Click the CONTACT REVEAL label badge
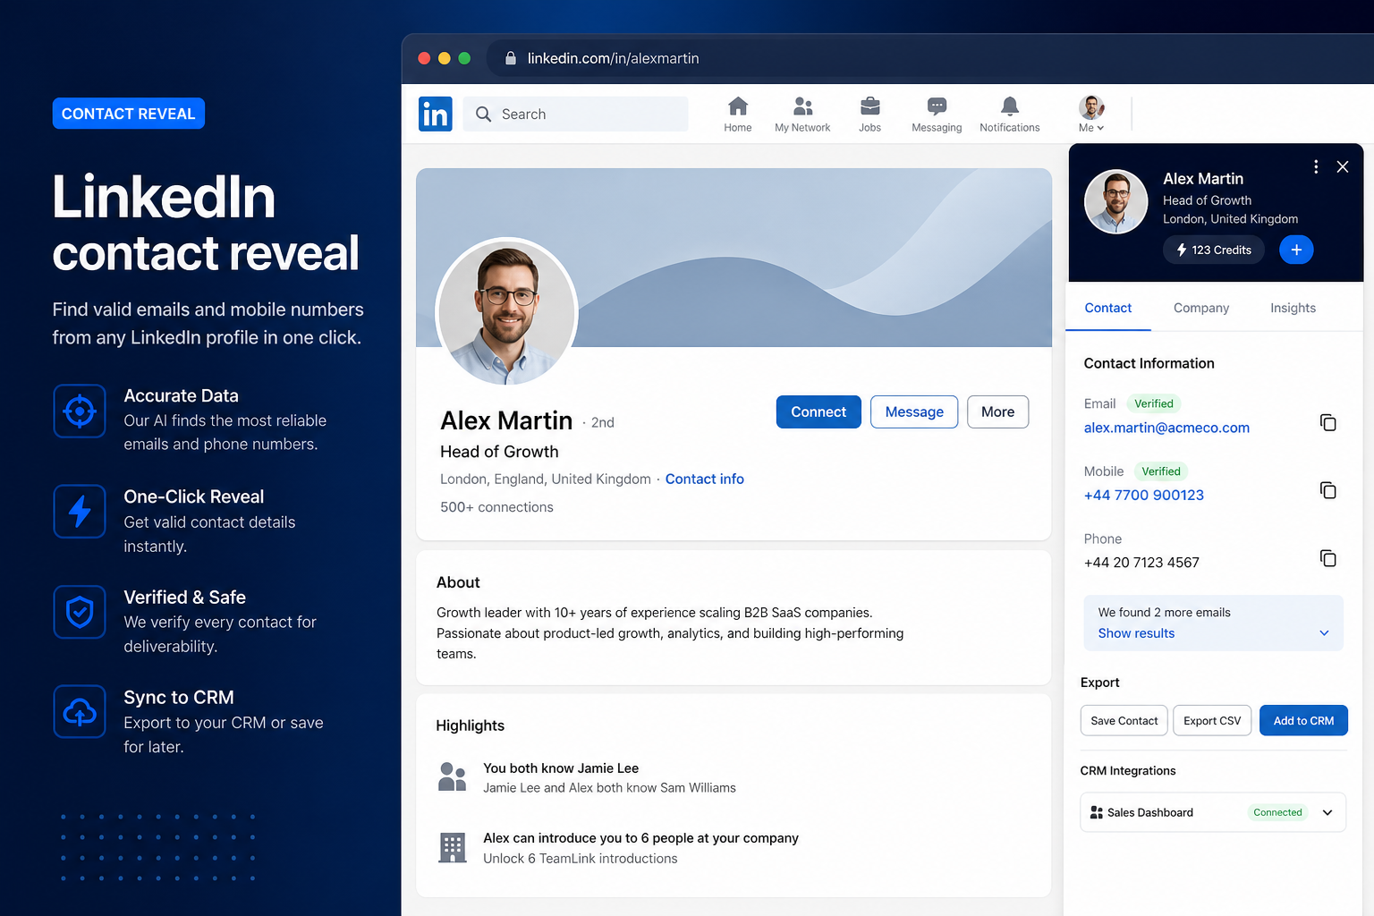The width and height of the screenshot is (1374, 916). tap(129, 114)
